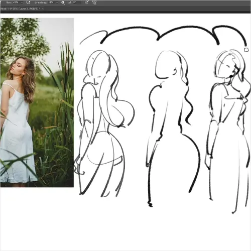
Task: Click the left rough figure sketch
Action: [104, 123]
